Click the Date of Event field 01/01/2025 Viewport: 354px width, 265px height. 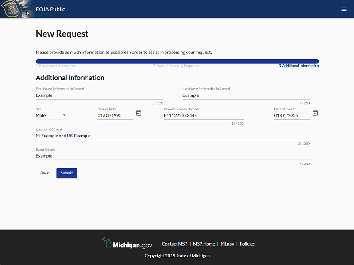pos(292,115)
